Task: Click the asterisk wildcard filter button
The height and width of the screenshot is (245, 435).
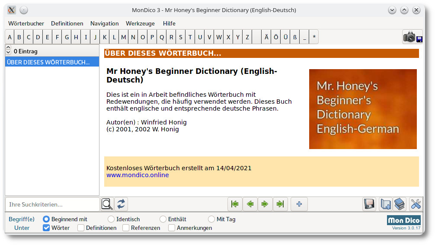Action: tap(314, 37)
